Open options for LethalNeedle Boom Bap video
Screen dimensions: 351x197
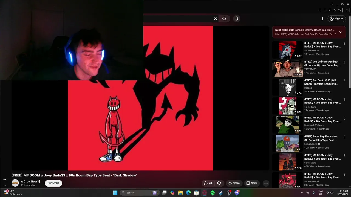pyautogui.click(x=344, y=137)
